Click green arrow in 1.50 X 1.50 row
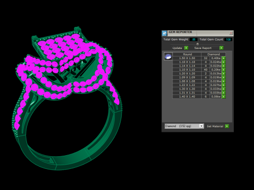The image size is (254, 190). click(224, 58)
